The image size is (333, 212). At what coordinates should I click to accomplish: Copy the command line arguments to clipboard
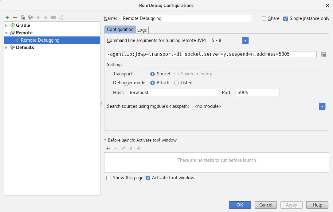point(323,55)
